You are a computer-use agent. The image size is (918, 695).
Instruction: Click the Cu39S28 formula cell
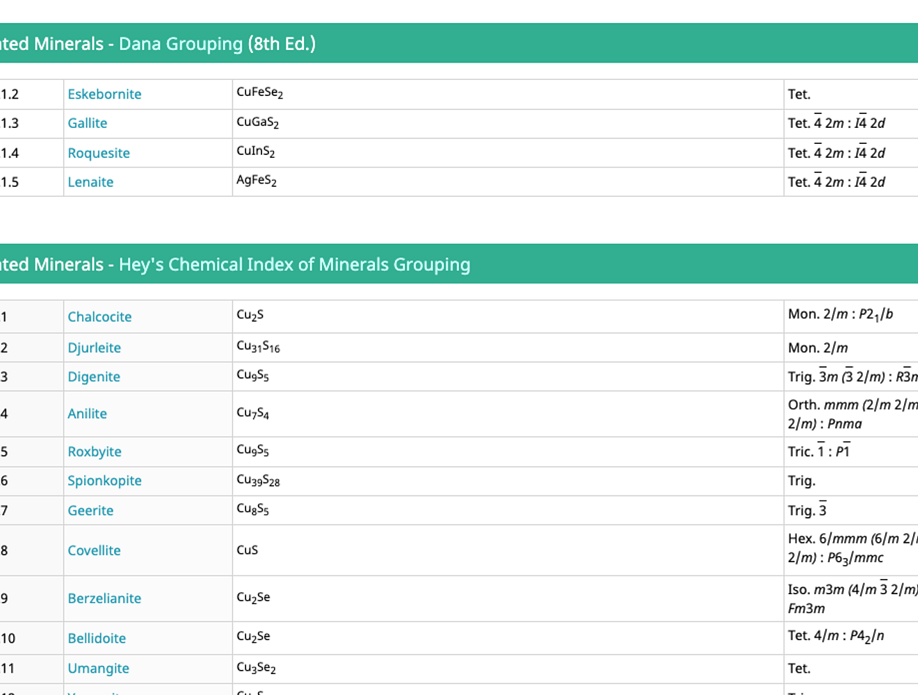tap(258, 480)
